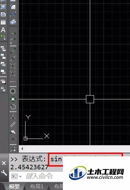This screenshot has height=190, width=130.
Task: Click the 键入命令 command input field
Action: pyautogui.click(x=39, y=176)
